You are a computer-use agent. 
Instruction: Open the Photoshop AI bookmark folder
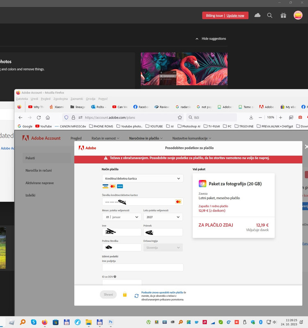click(189, 126)
